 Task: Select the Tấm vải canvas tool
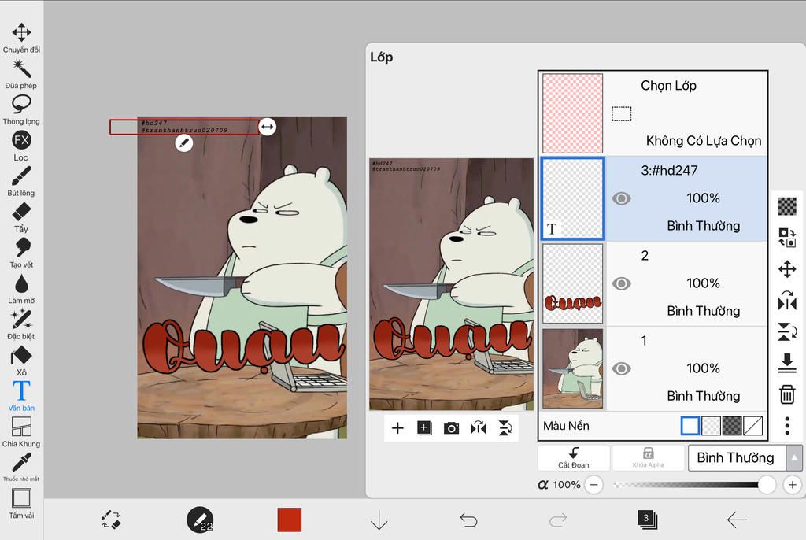point(21,504)
